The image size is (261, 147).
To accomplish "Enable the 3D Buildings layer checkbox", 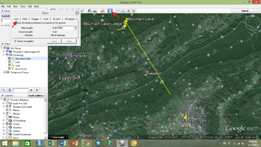I will [x=7, y=120].
